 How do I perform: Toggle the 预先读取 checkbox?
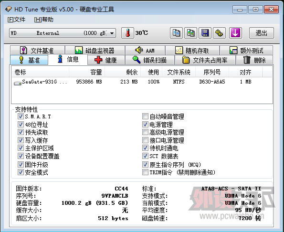pos(21,132)
